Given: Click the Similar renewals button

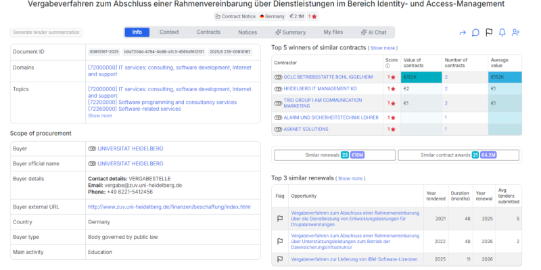Looking at the screenshot, I should 335,155.
